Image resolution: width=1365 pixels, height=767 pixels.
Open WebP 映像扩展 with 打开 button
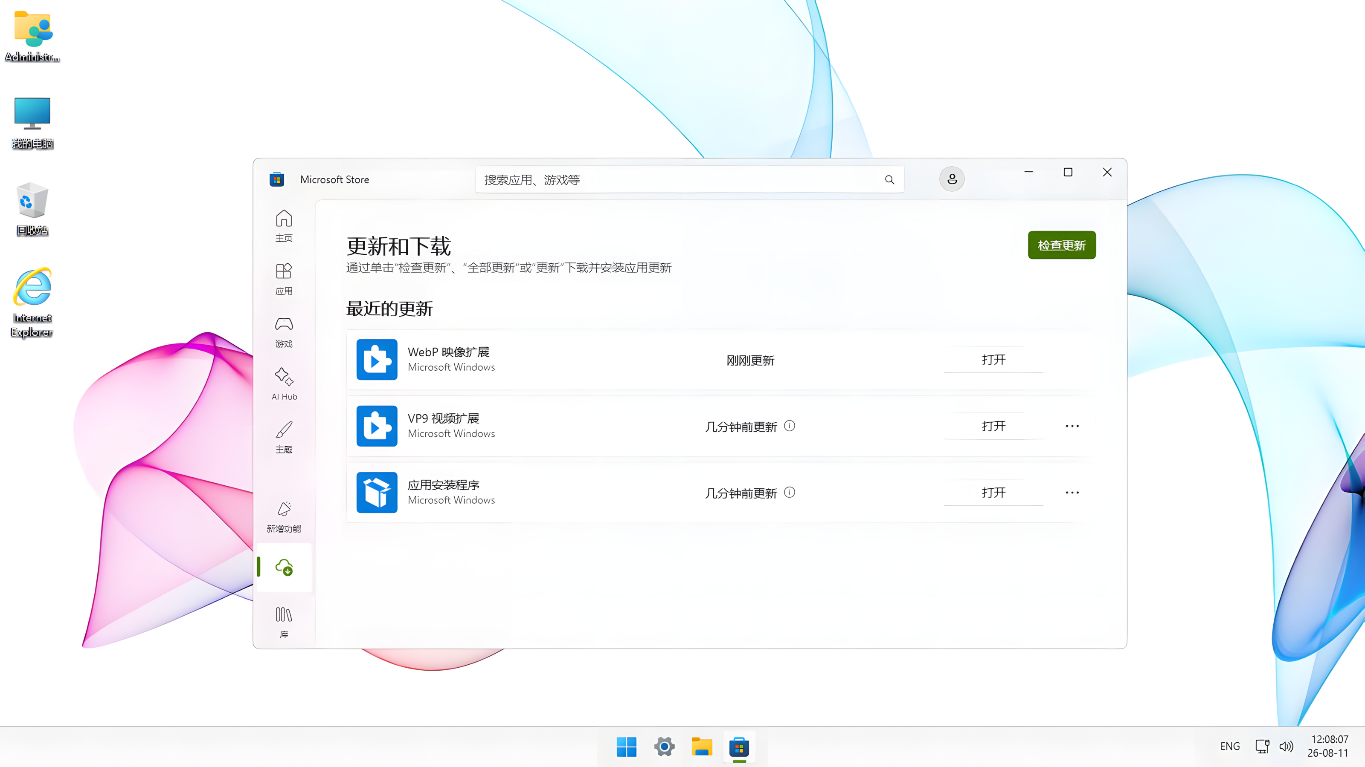[993, 359]
